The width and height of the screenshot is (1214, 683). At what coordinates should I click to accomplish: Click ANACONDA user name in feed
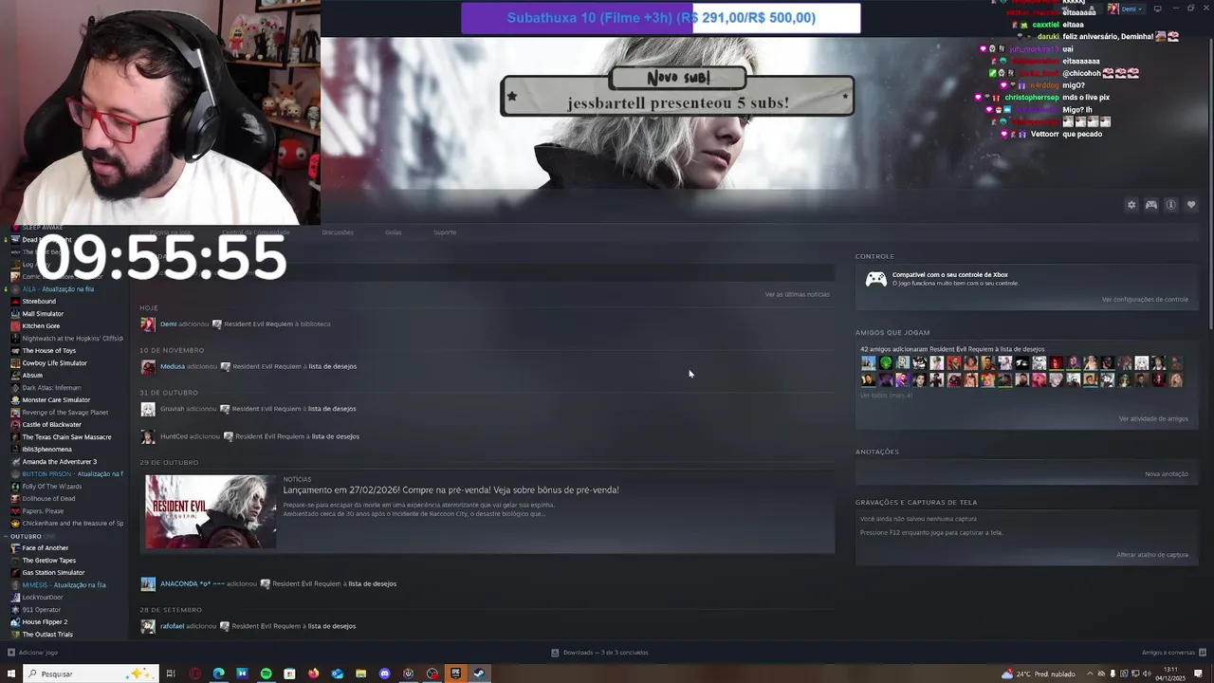click(x=192, y=584)
